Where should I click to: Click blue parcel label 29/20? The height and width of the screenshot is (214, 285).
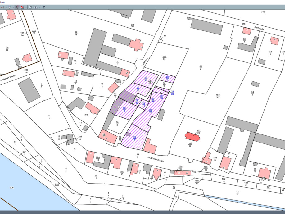pos(172,92)
